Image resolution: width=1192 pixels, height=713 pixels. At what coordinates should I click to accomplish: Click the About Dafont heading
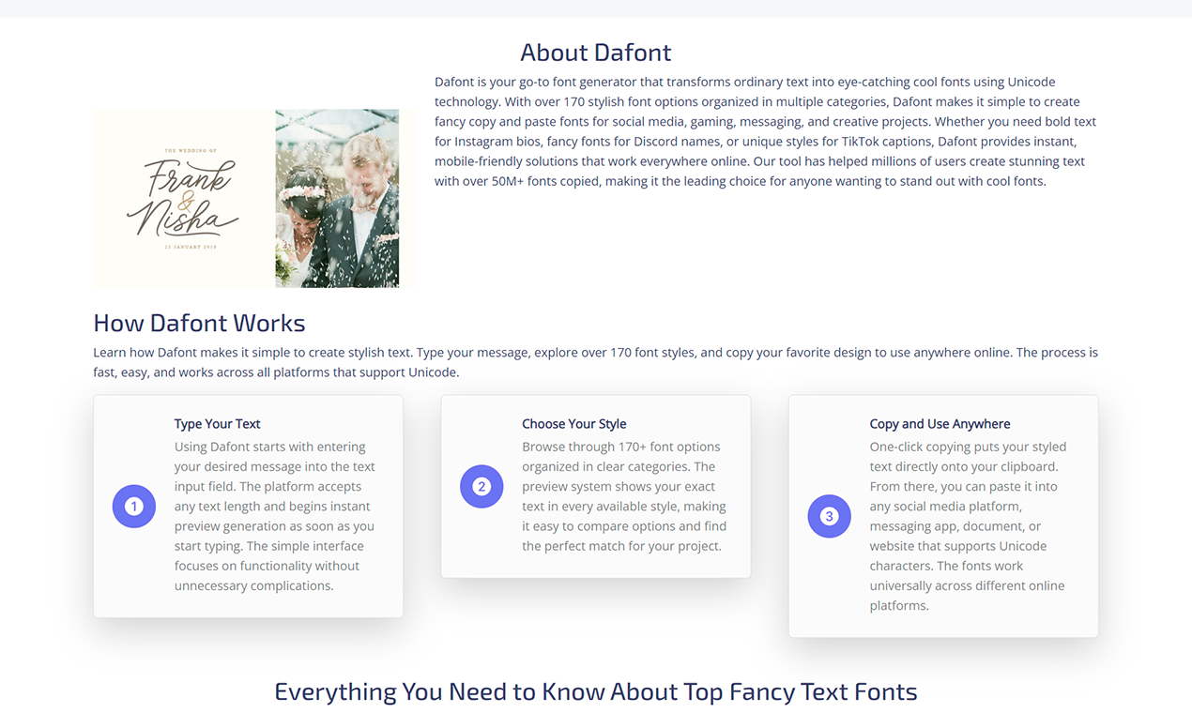pos(596,53)
